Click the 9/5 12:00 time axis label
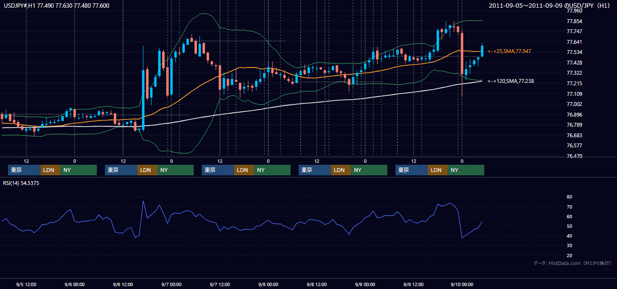 (26, 284)
